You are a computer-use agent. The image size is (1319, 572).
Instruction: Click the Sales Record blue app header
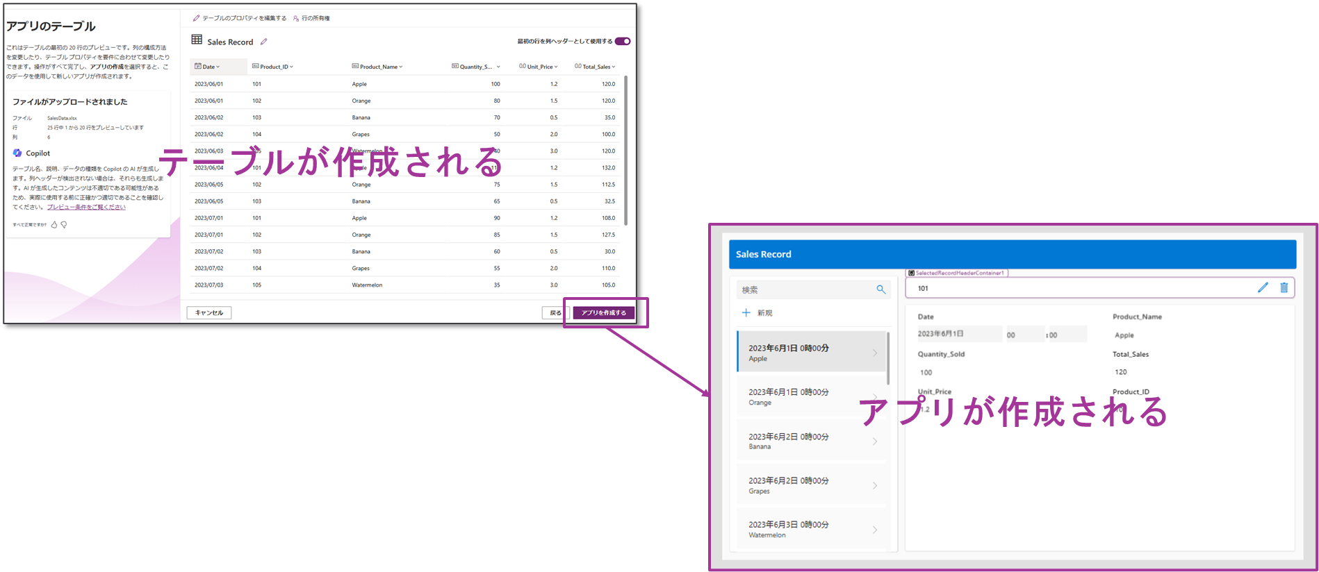(x=1012, y=254)
